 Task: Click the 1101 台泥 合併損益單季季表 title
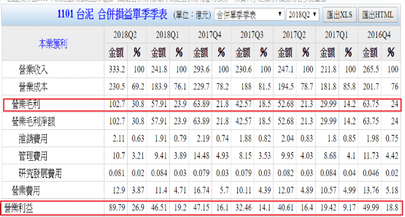pyautogui.click(x=112, y=14)
